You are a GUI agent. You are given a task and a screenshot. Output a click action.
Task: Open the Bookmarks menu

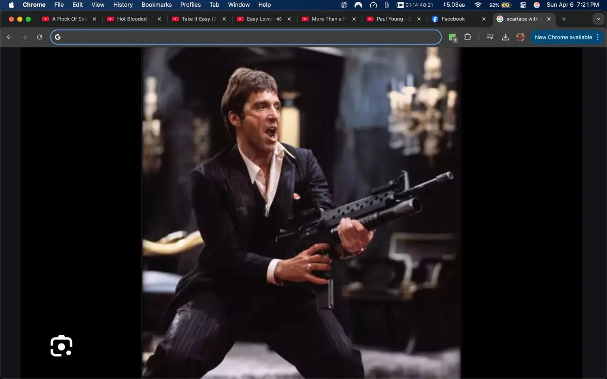[156, 5]
